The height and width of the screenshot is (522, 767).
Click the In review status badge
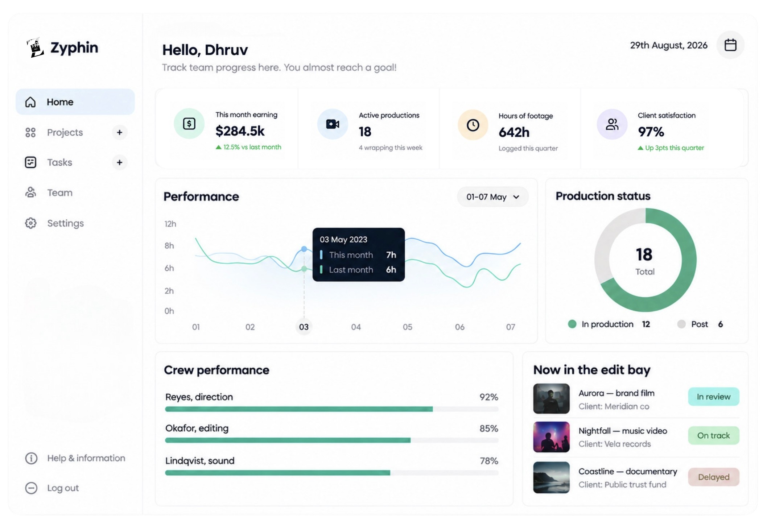click(713, 397)
